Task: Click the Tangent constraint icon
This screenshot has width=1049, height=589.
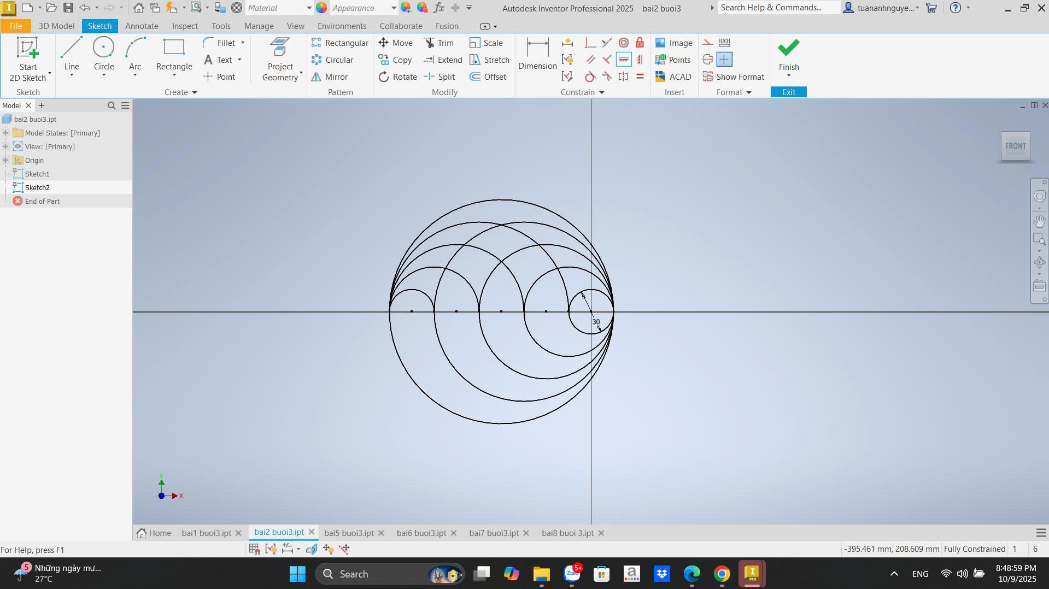Action: point(590,76)
